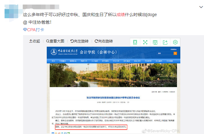The height and width of the screenshot is (134, 204).
Task: Open the green settings gear icon
Action: click(x=175, y=42)
